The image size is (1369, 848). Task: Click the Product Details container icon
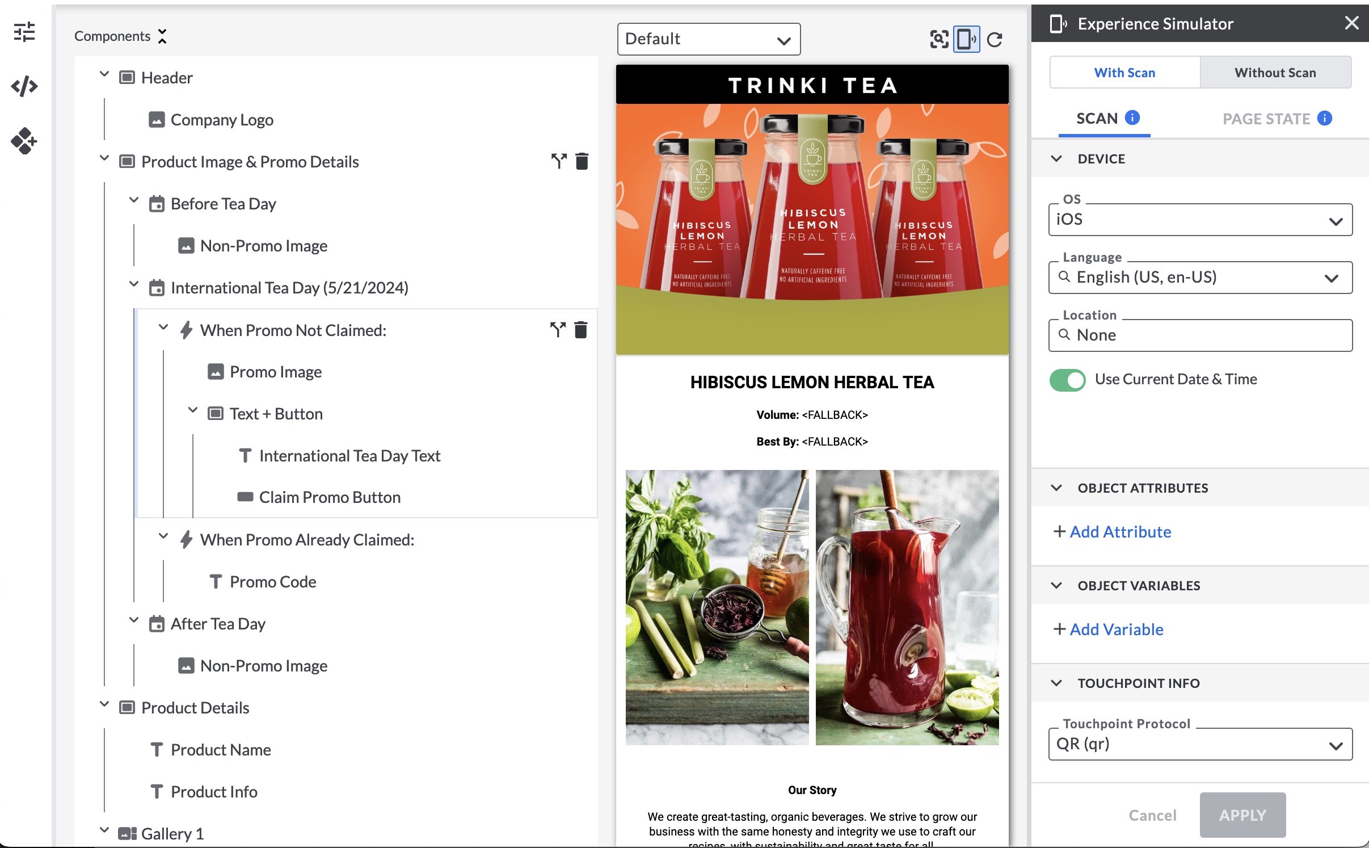pyautogui.click(x=127, y=708)
